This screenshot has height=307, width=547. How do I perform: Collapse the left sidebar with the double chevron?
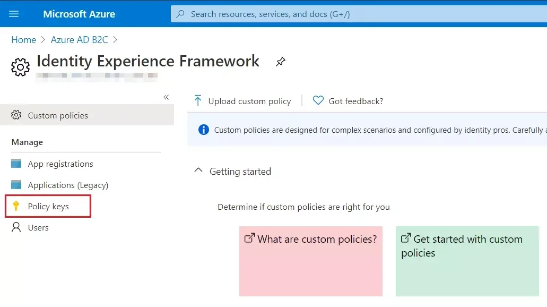click(x=166, y=97)
